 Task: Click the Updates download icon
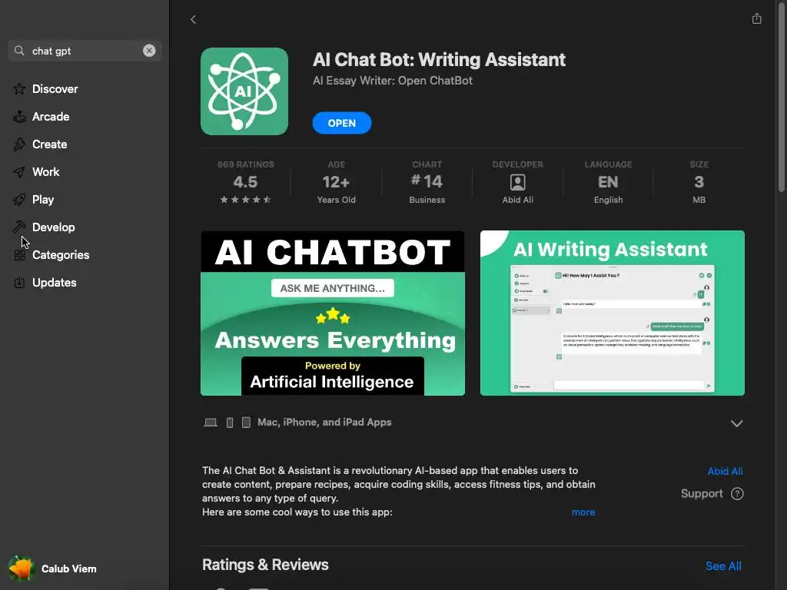19,283
